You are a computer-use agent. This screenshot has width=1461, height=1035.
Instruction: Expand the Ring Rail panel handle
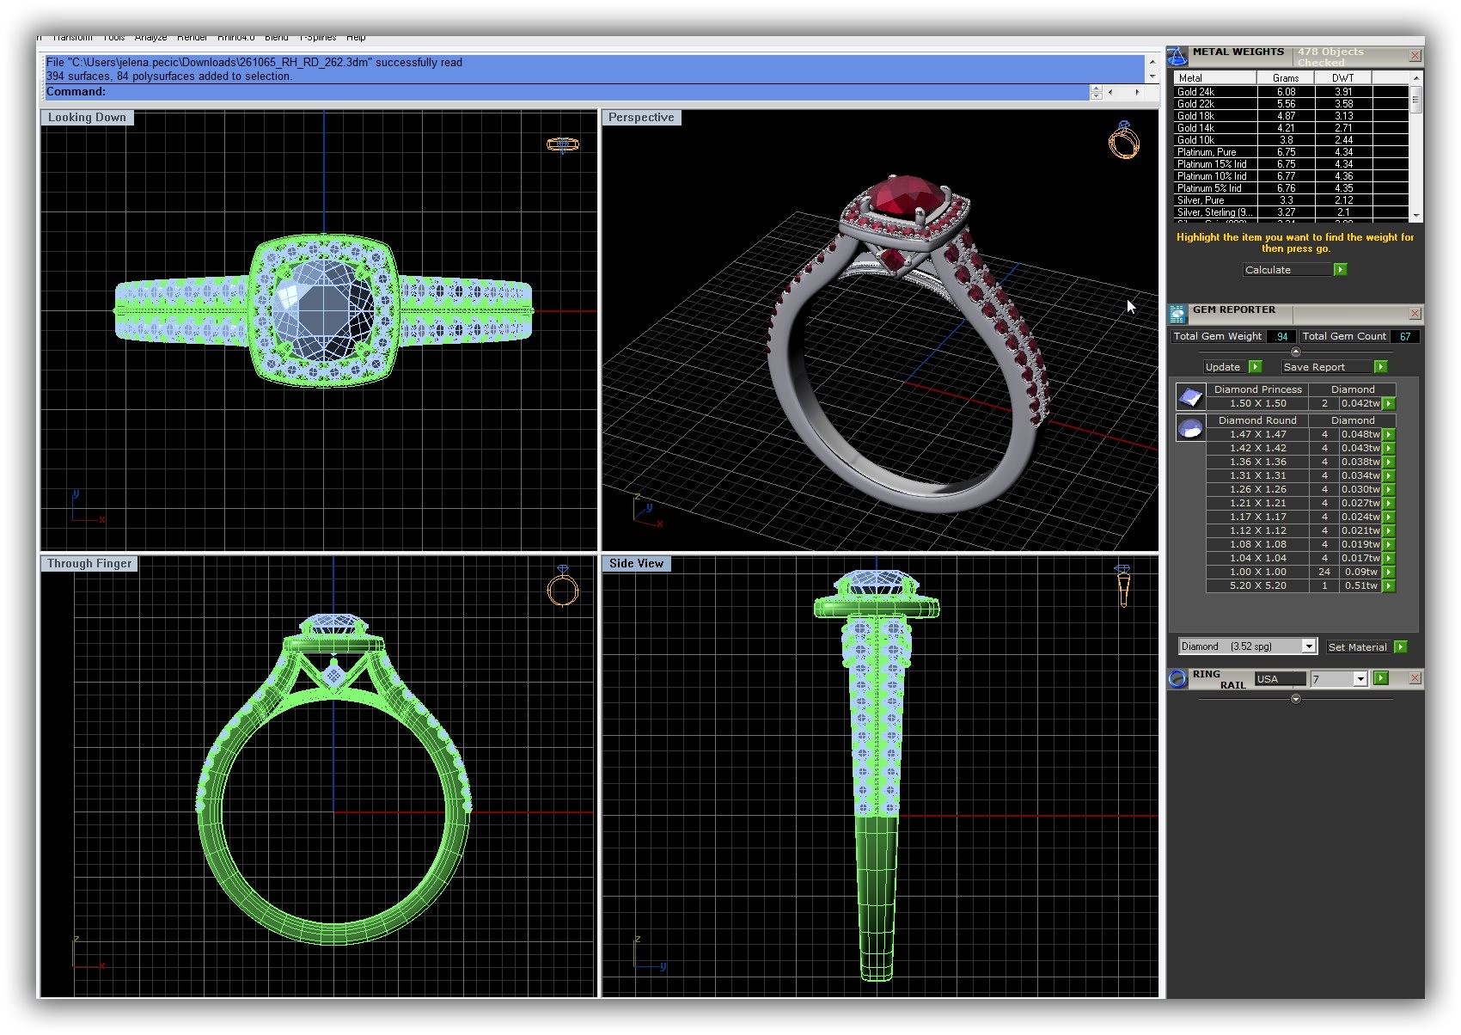point(1296,699)
